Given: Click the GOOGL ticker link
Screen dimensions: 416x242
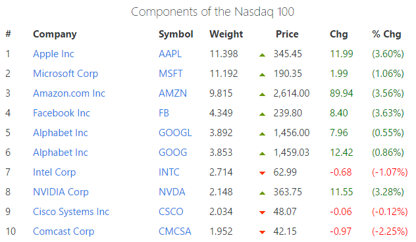Looking at the screenshot, I should pos(175,133).
